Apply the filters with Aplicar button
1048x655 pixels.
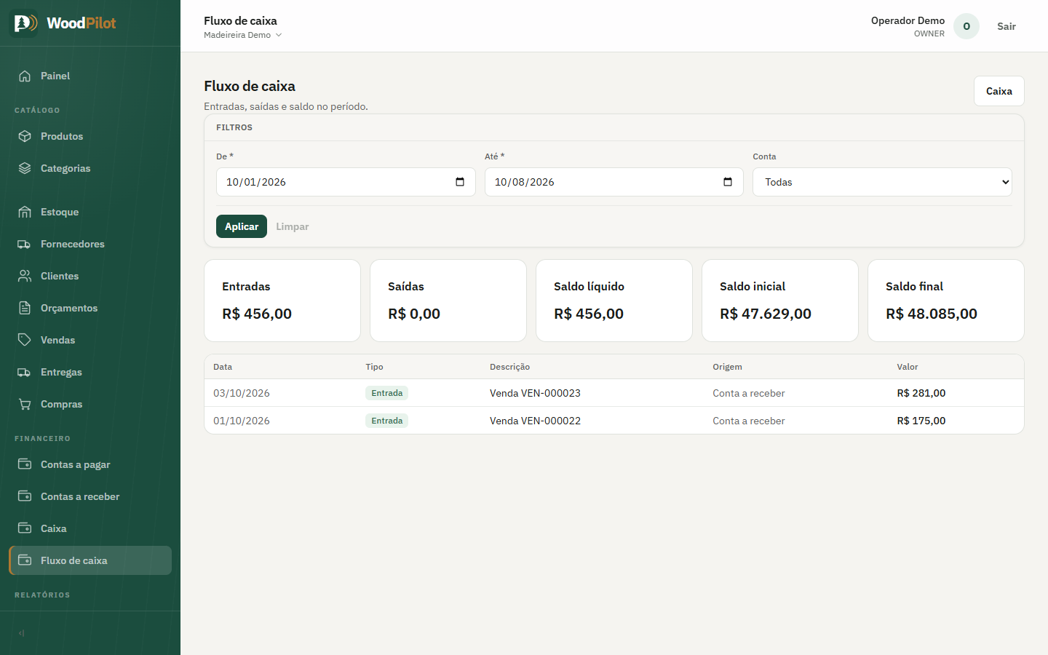242,226
